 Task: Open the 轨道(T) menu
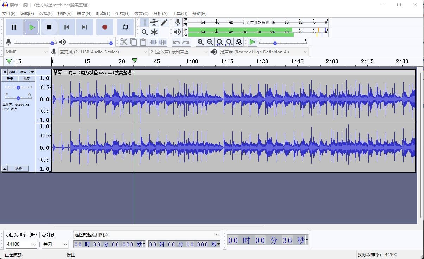103,13
